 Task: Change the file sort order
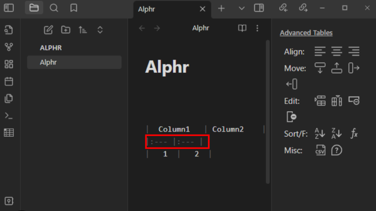pyautogui.click(x=83, y=30)
